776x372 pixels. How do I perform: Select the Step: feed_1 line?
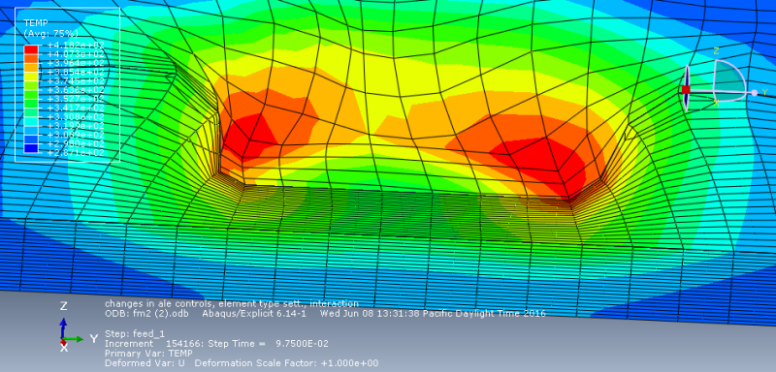tap(134, 333)
